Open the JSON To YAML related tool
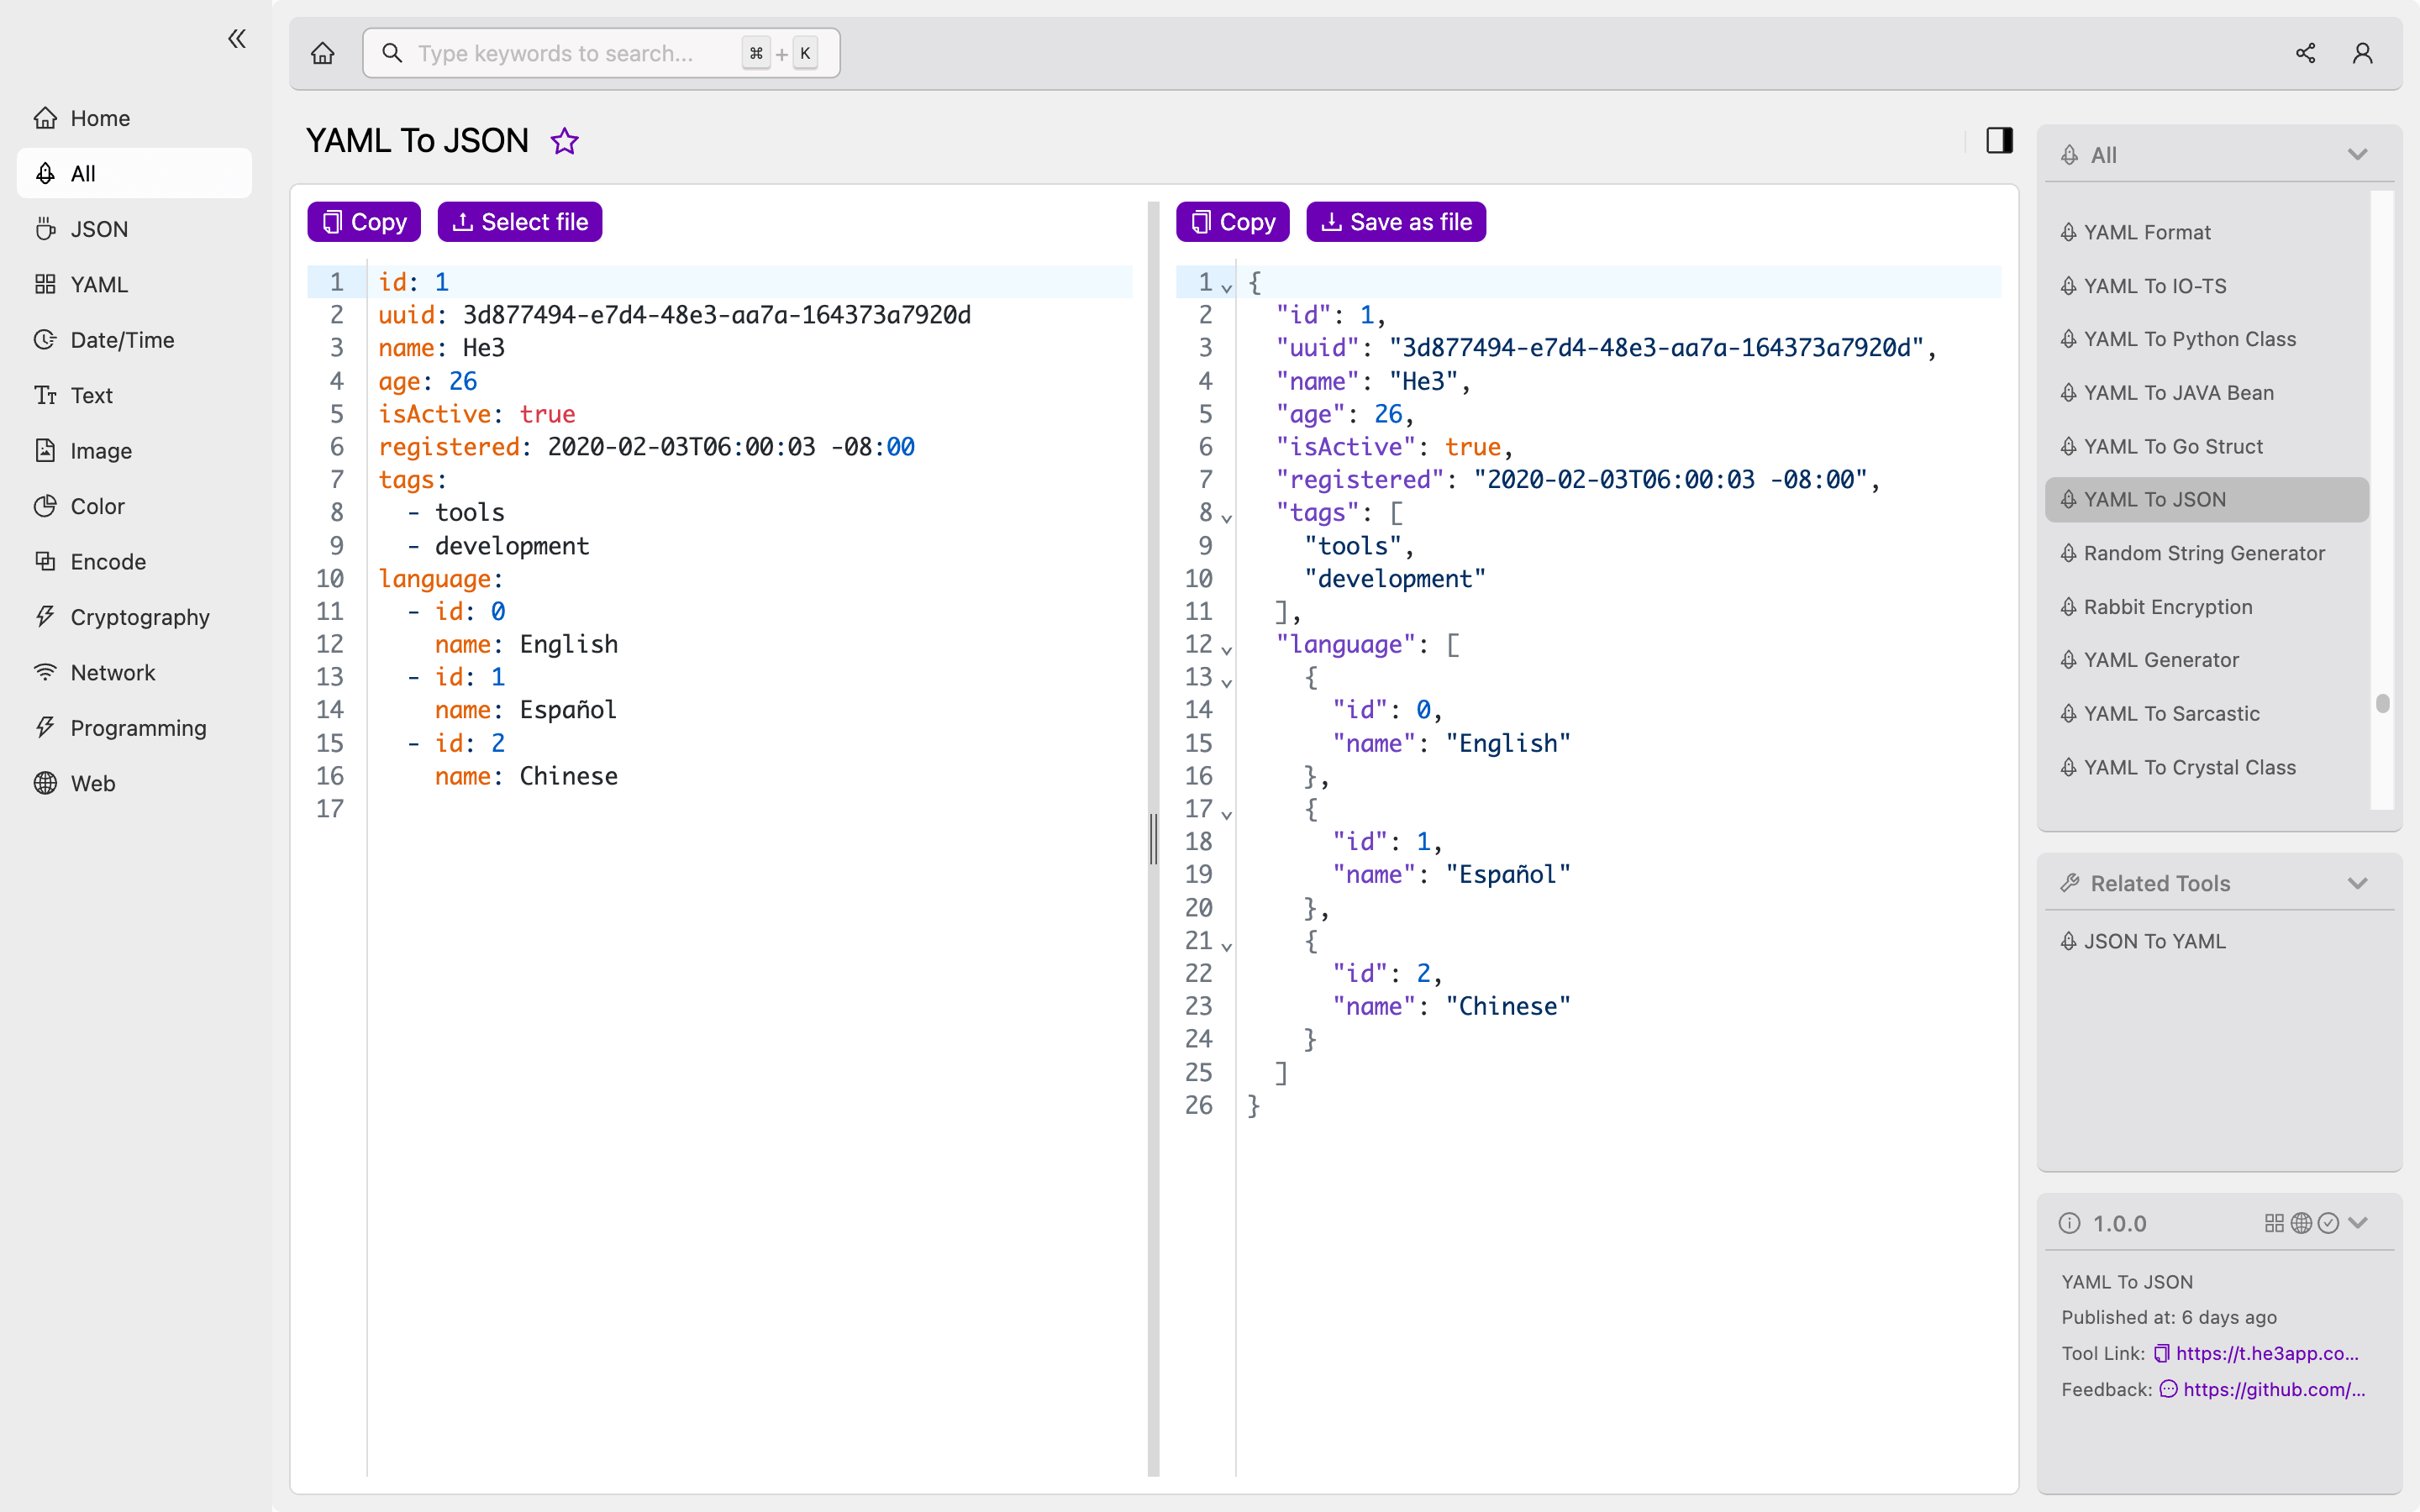 [2155, 941]
